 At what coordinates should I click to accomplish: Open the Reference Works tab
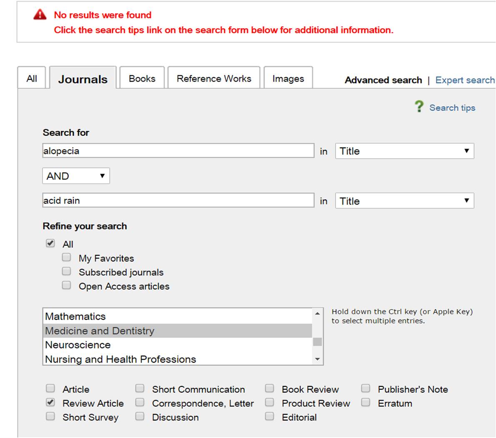214,78
